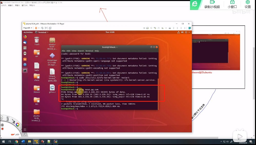
Task: Open the clock showing Tue 22:09
Action: pyautogui.click(x=110, y=32)
